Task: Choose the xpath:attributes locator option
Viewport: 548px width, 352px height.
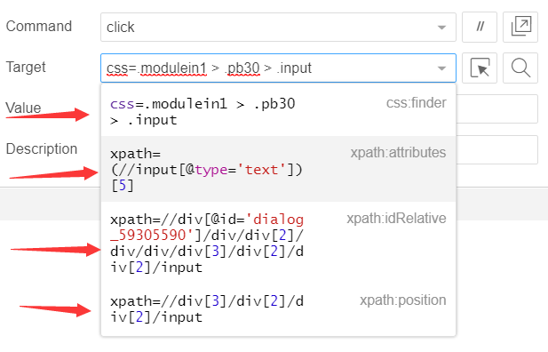Action: pyautogui.click(x=278, y=169)
